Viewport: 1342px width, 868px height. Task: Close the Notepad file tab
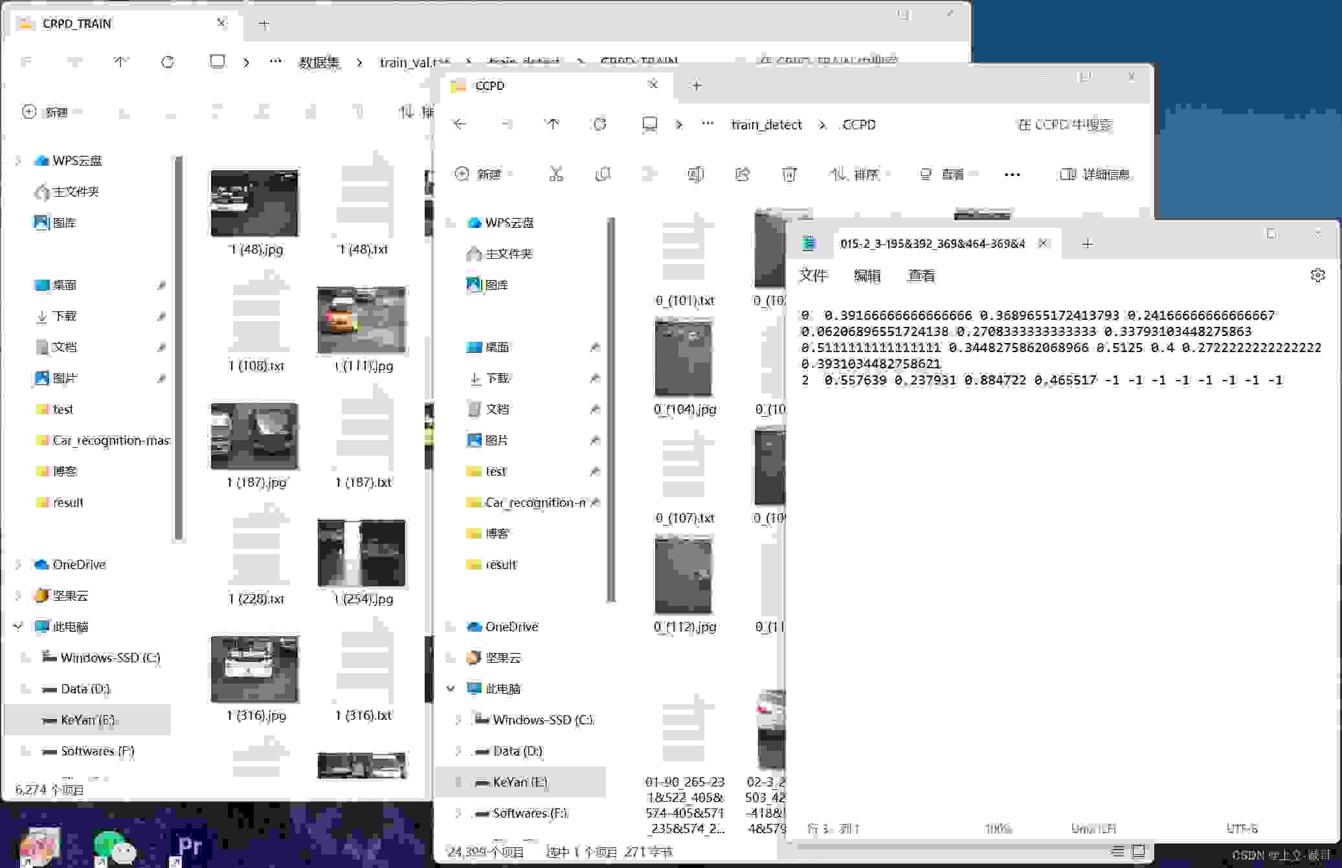(1043, 243)
